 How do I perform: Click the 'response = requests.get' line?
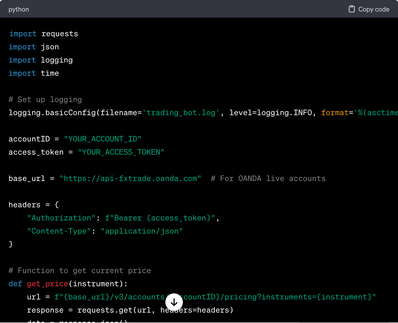pyautogui.click(x=130, y=310)
